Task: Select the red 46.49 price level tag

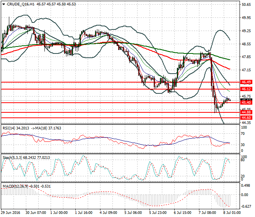Action: click(x=246, y=82)
